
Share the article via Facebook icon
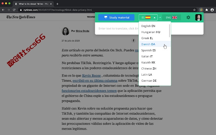tap(133, 40)
